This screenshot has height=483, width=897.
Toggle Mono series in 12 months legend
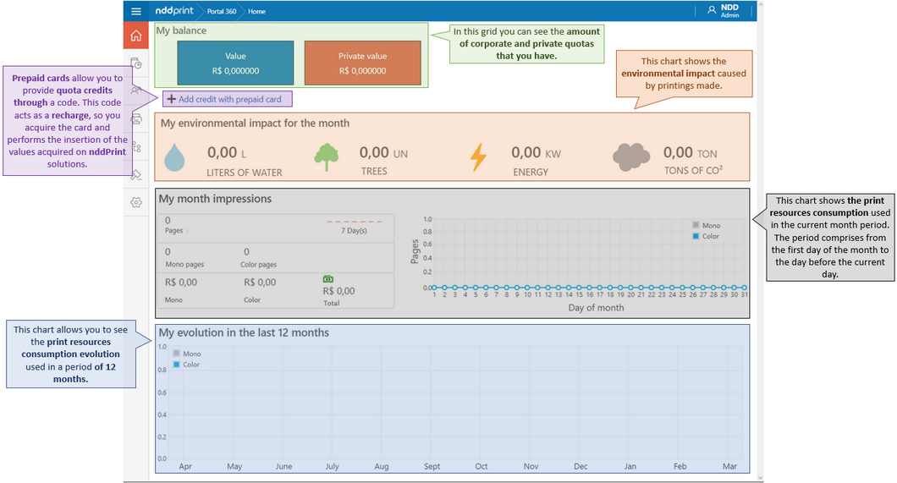tap(186, 354)
